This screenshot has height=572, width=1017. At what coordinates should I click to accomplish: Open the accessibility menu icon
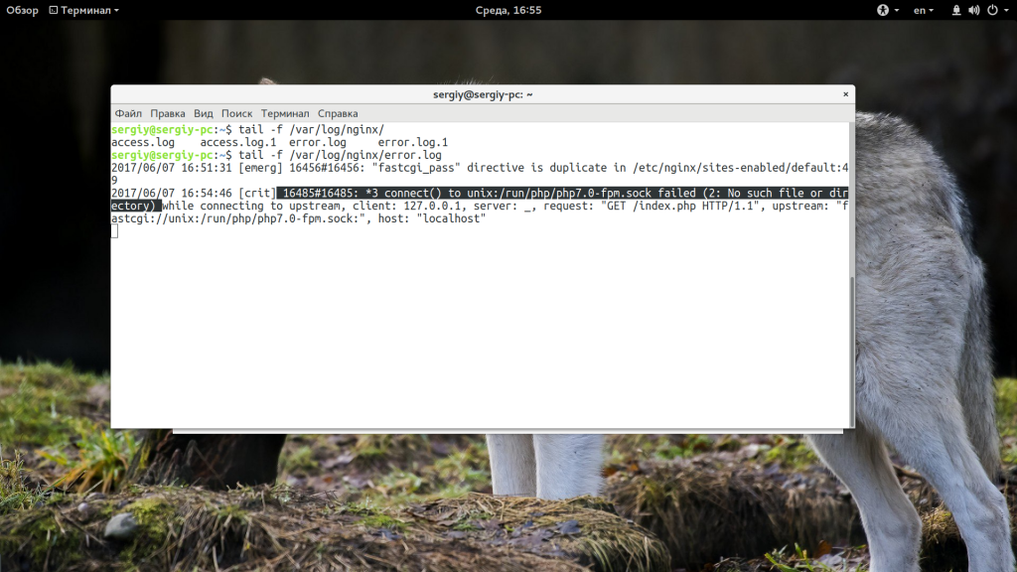pos(882,10)
